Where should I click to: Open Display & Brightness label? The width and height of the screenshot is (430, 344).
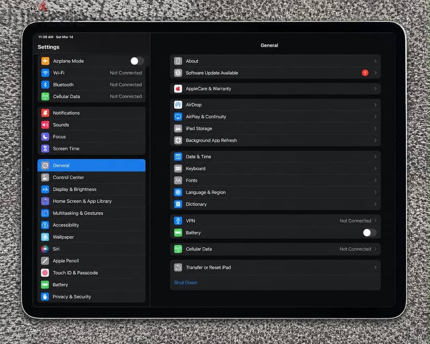(75, 189)
